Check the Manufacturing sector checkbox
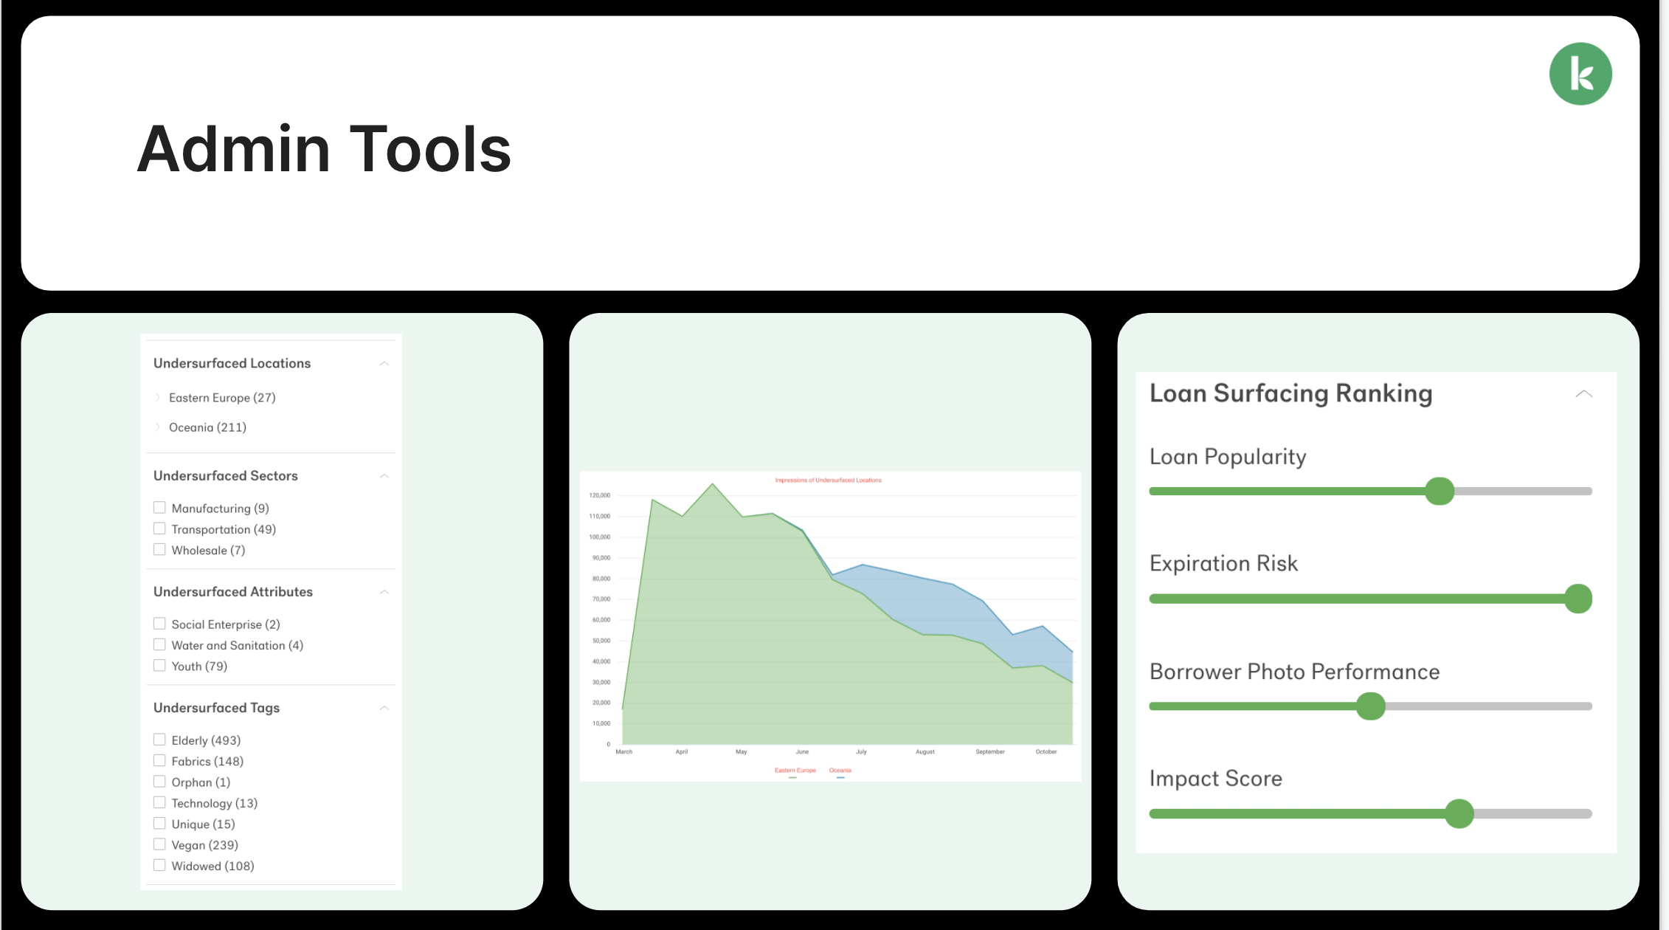1669x930 pixels. 159,508
